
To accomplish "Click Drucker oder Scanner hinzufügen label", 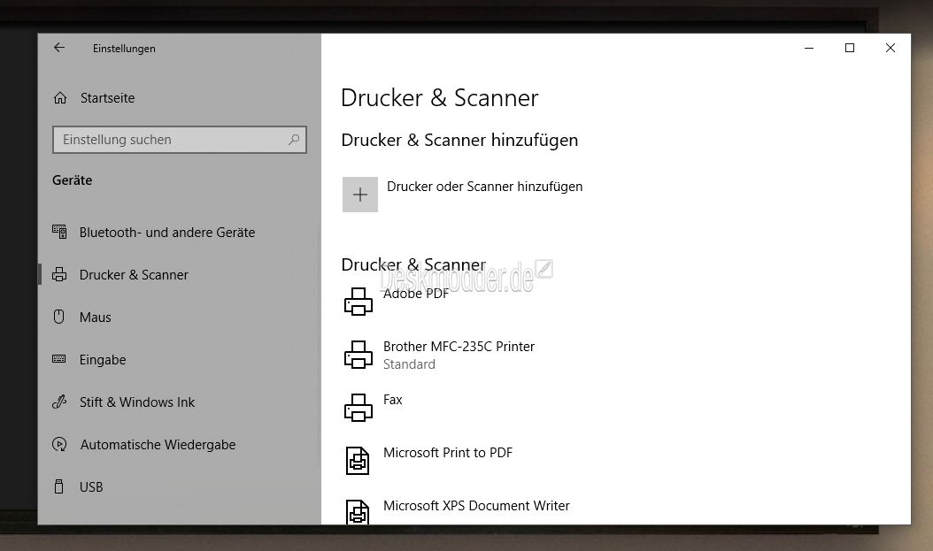I will click(x=484, y=187).
